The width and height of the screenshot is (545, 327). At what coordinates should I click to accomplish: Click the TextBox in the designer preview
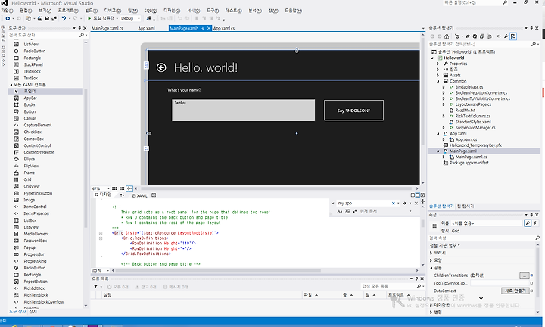click(x=243, y=111)
